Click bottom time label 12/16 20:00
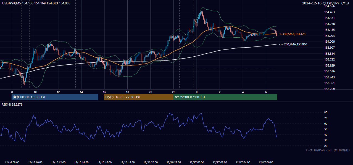 coord(151,163)
